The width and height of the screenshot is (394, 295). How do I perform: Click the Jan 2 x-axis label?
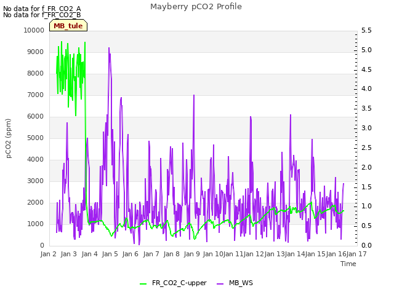[x=48, y=254]
